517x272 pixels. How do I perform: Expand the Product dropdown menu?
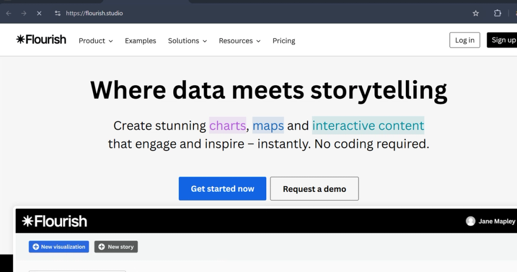pyautogui.click(x=96, y=41)
